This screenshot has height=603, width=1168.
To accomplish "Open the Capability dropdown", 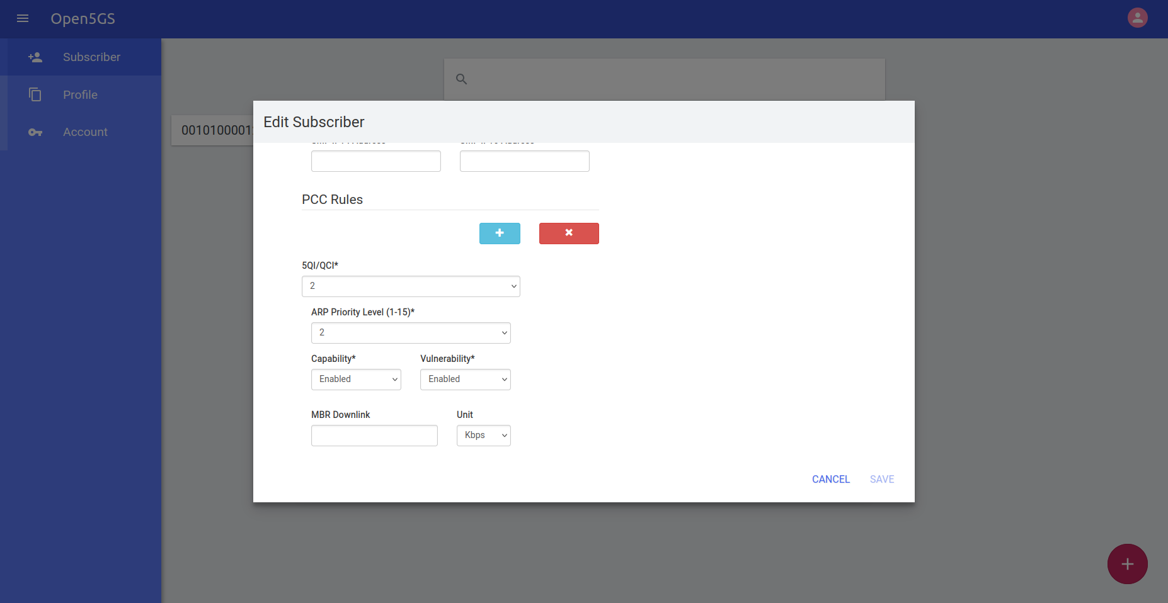I will 356,380.
